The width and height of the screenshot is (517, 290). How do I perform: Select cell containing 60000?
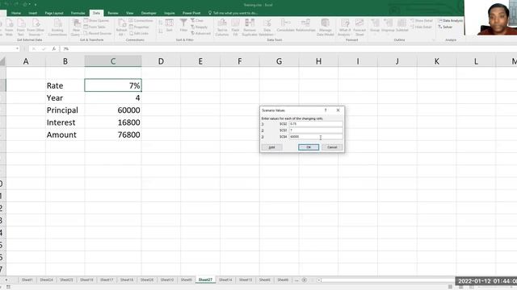point(113,110)
